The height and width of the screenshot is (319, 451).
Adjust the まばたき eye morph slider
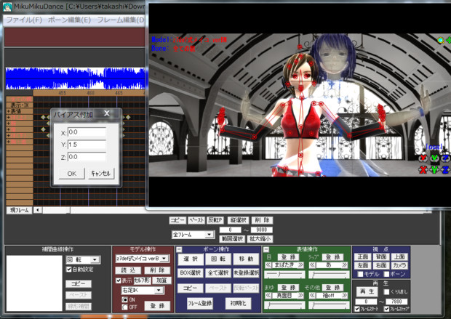click(284, 275)
